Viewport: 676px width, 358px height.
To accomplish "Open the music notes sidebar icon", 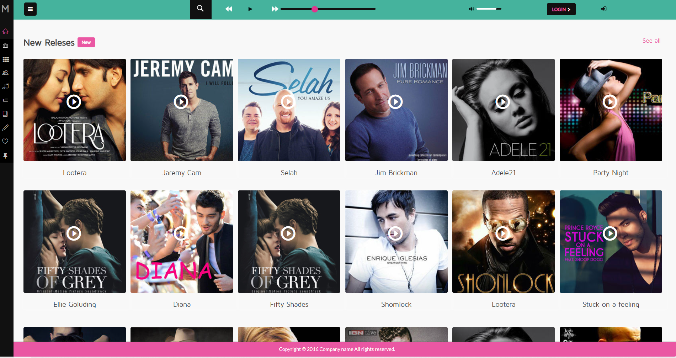I will tap(5, 86).
